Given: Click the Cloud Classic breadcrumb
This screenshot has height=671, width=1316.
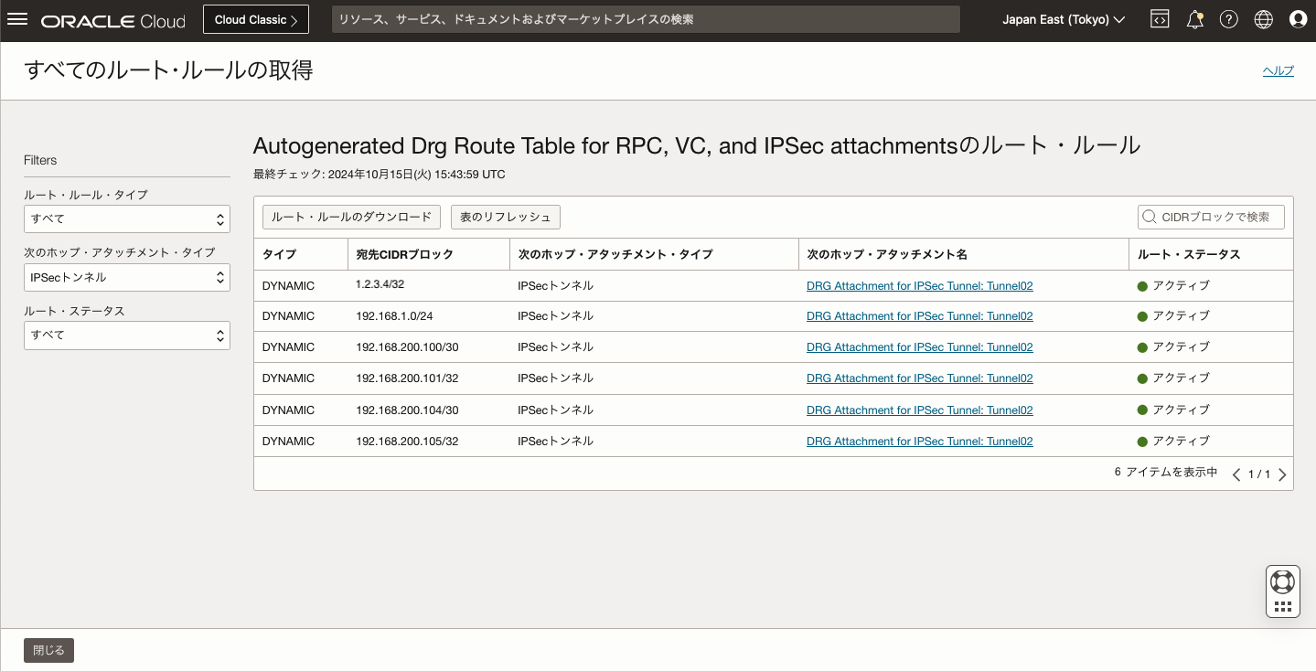Looking at the screenshot, I should click(x=255, y=18).
